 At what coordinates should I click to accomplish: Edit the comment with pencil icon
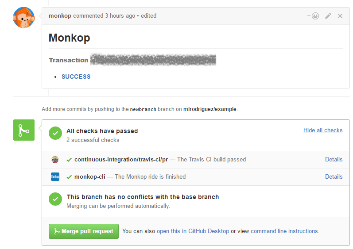(x=328, y=16)
